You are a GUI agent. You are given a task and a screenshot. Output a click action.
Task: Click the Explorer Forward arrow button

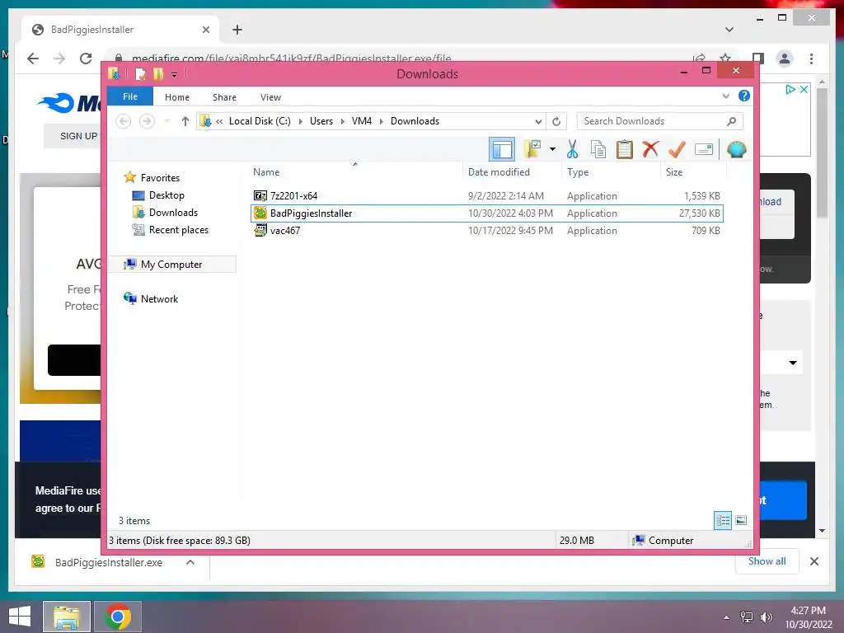[147, 121]
